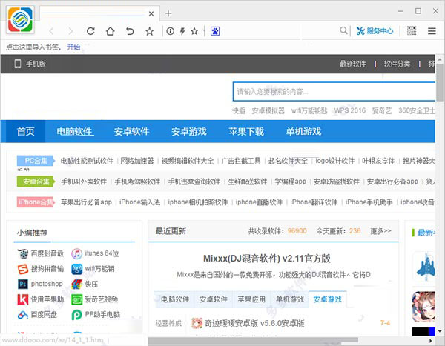The width and height of the screenshot is (445, 346).
Task: Open Mixxx(DJ混音软件) v2.11 headline
Action: (x=267, y=259)
